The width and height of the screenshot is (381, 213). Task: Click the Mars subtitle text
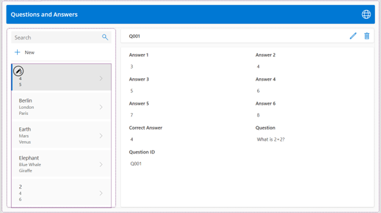point(24,136)
